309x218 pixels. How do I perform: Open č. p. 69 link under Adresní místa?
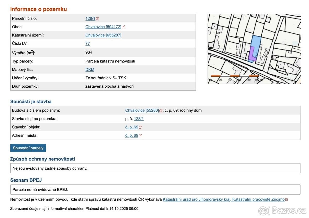(x=132, y=136)
